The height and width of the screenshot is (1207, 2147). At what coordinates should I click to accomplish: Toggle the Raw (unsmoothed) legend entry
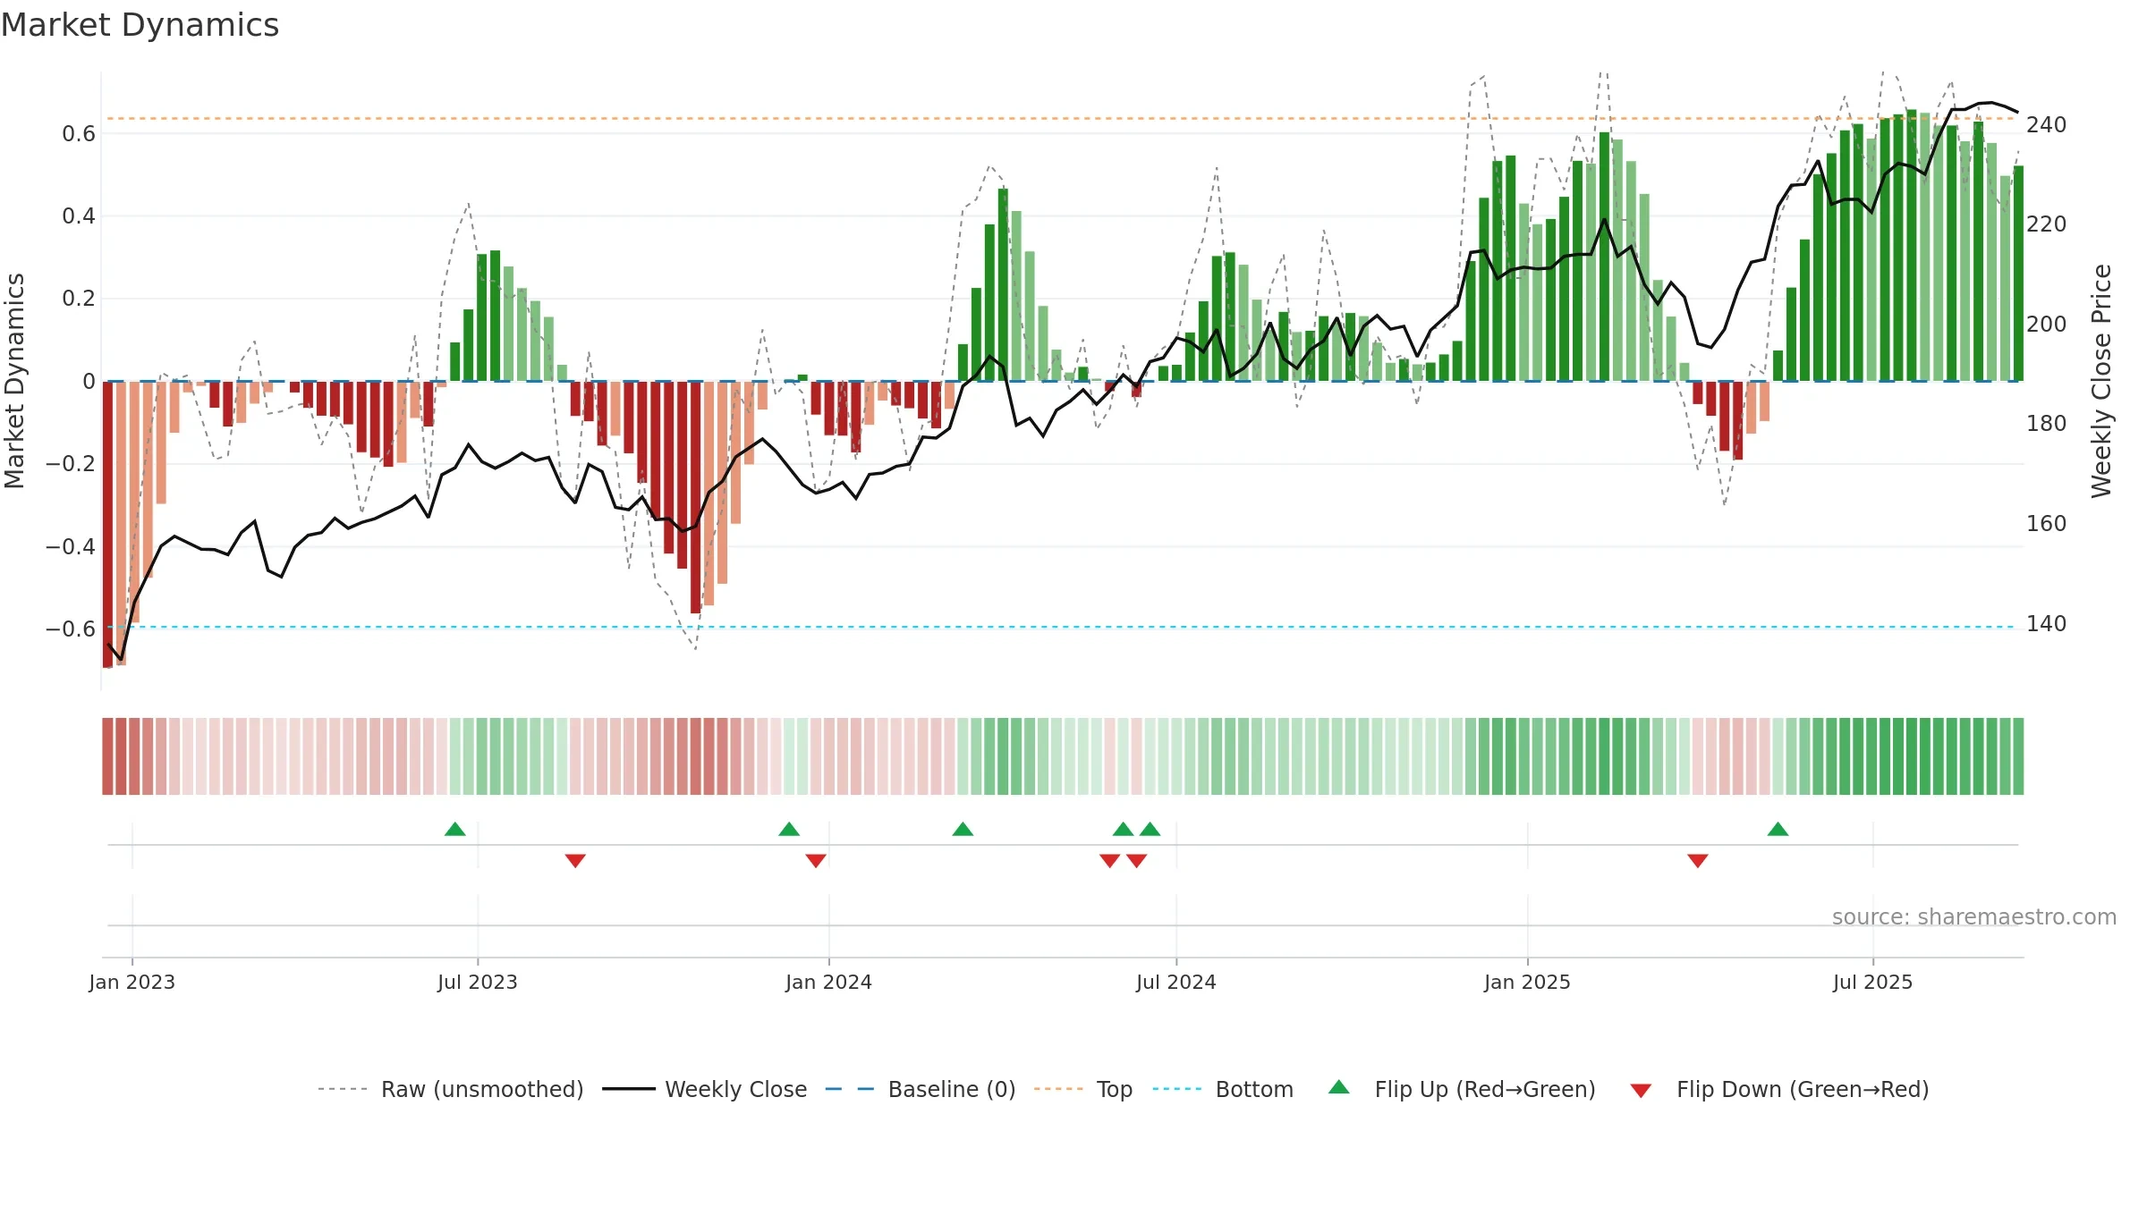tap(451, 1089)
